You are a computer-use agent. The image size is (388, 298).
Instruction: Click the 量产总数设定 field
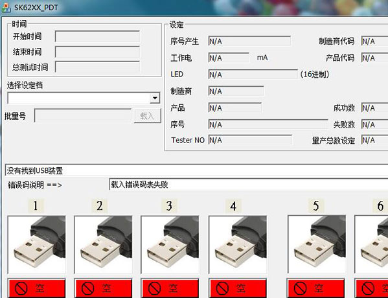[x=374, y=140]
